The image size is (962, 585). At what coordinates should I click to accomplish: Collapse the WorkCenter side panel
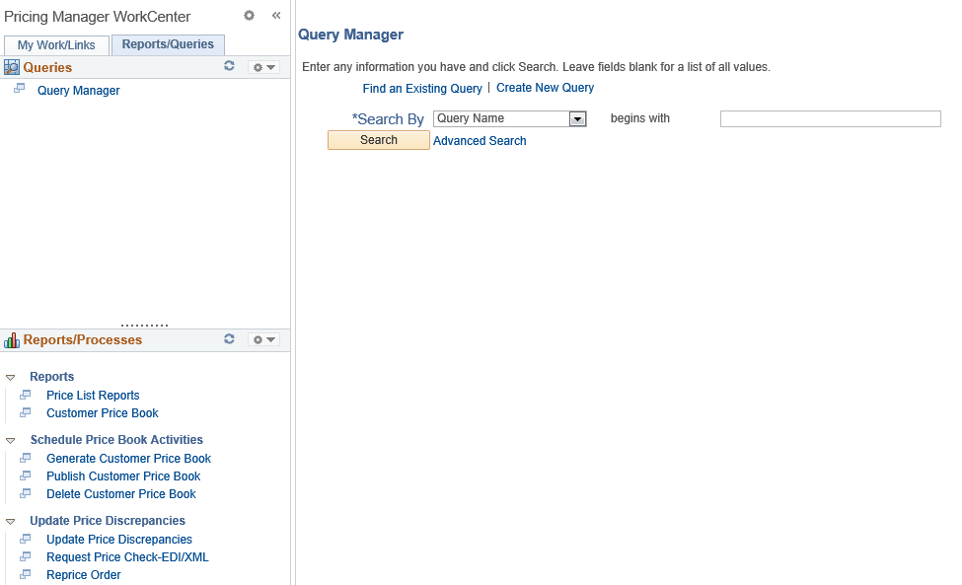[x=276, y=15]
